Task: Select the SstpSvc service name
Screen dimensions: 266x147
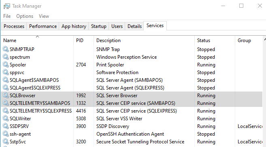Action: 18,142
